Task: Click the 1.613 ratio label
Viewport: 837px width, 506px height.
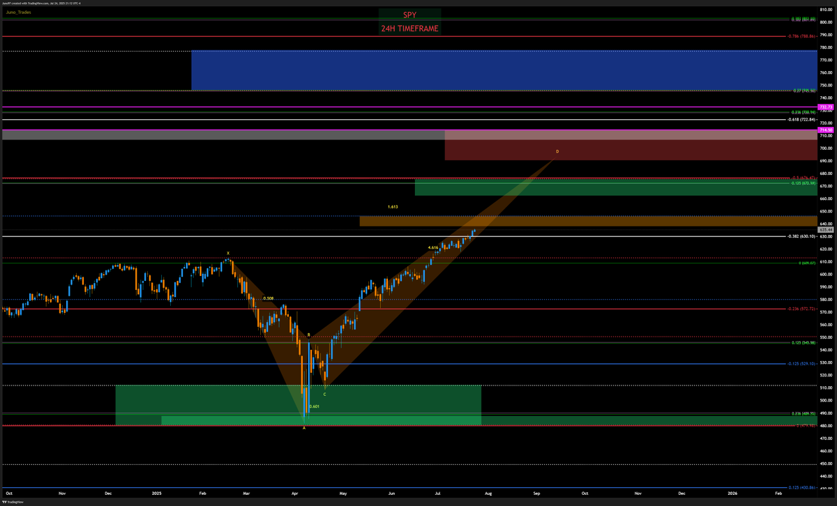Action: pyautogui.click(x=393, y=207)
